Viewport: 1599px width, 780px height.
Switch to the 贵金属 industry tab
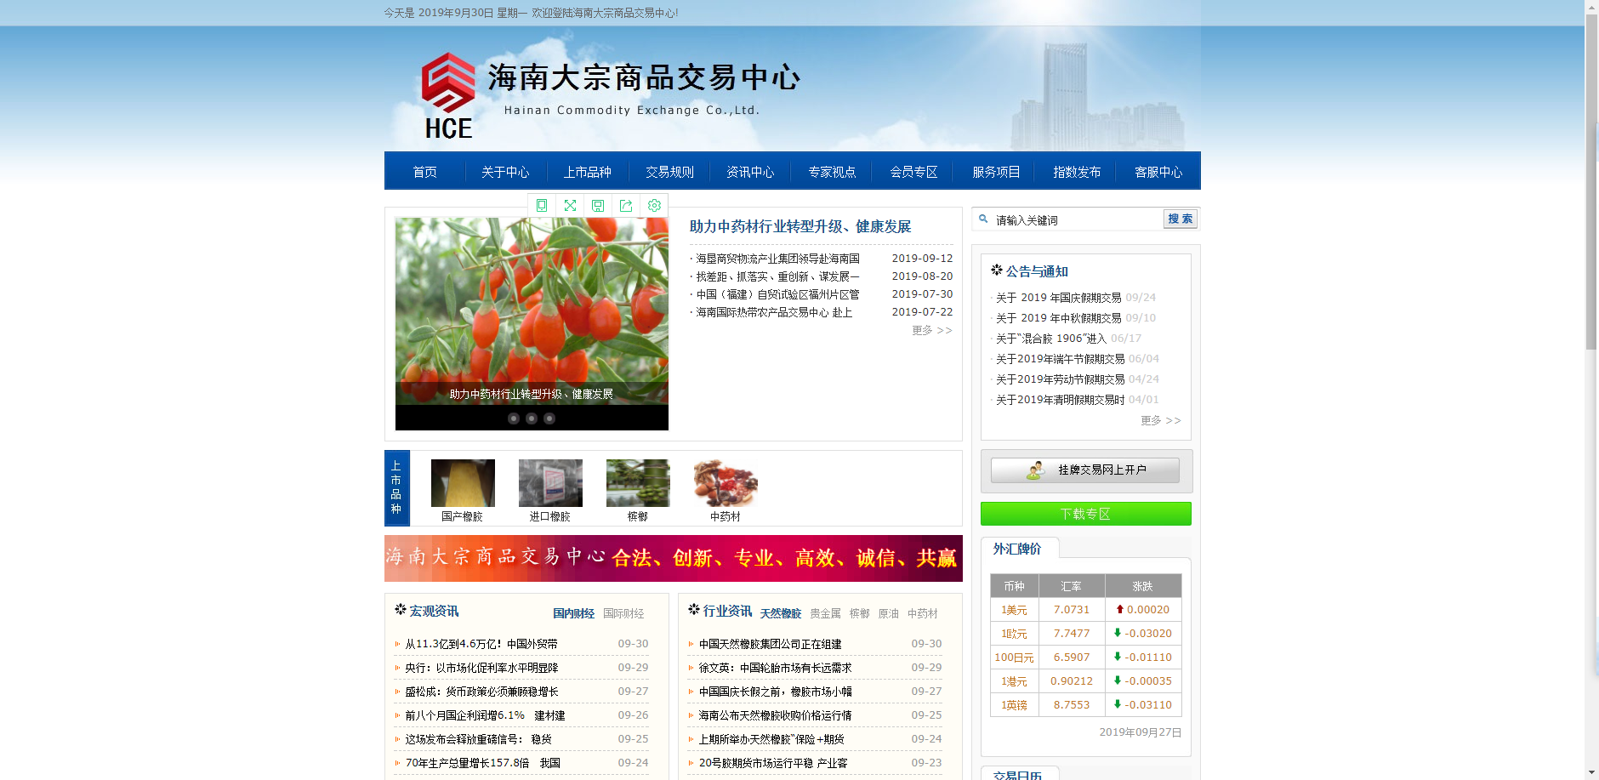pyautogui.click(x=825, y=613)
